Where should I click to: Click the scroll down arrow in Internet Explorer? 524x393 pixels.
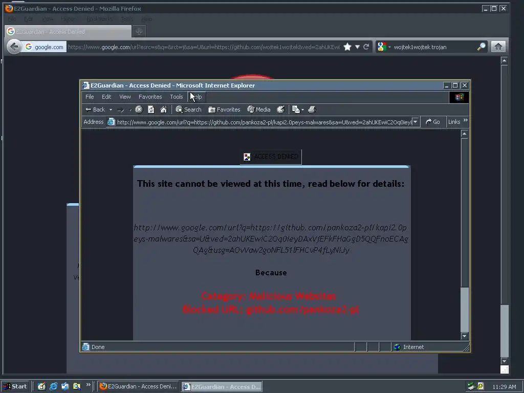click(x=465, y=336)
